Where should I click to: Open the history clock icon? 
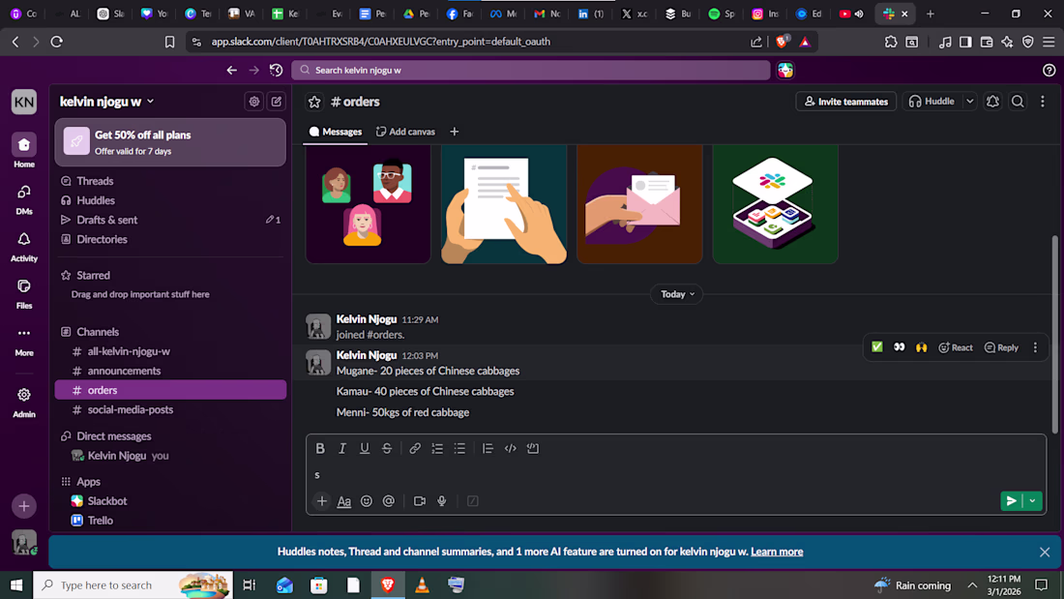pos(277,70)
